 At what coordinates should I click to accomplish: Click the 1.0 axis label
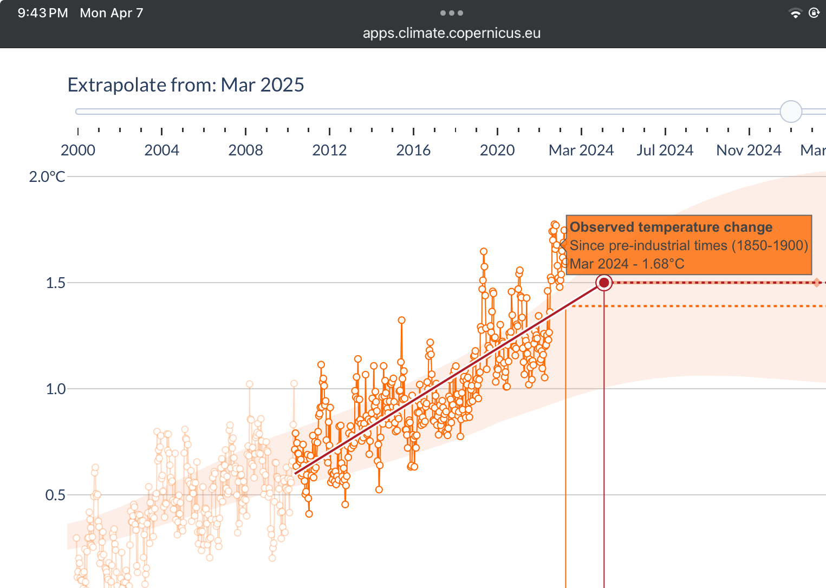56,389
